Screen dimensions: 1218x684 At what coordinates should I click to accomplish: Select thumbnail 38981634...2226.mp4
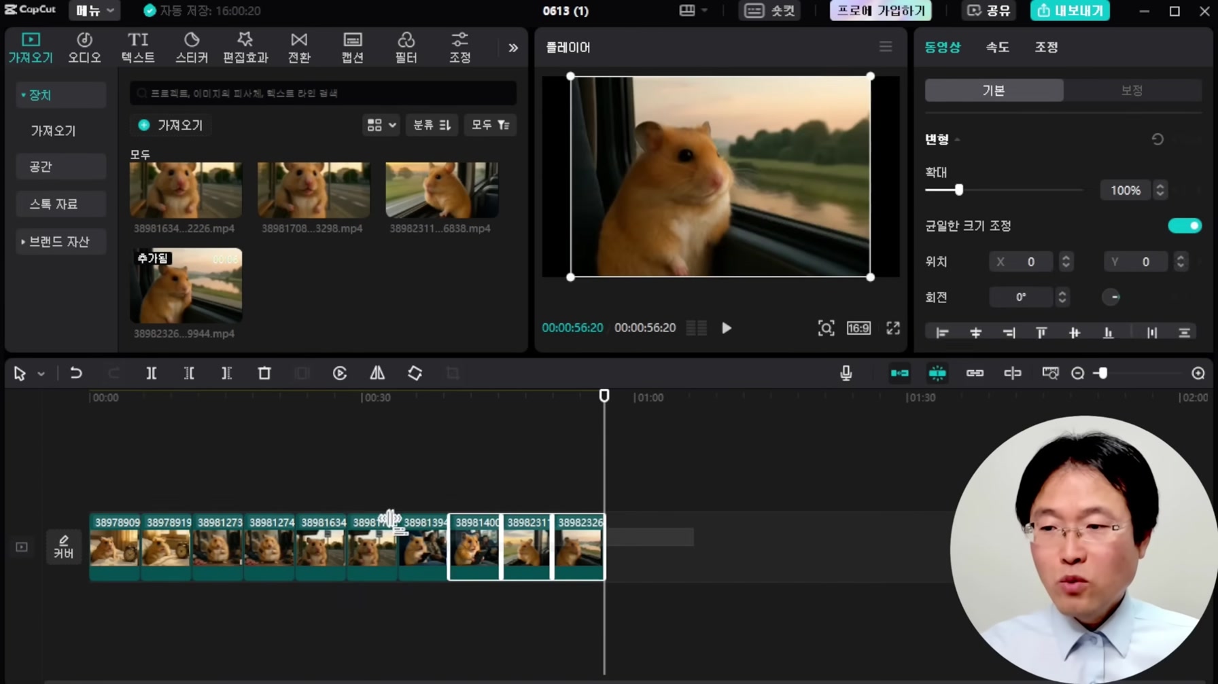(186, 190)
